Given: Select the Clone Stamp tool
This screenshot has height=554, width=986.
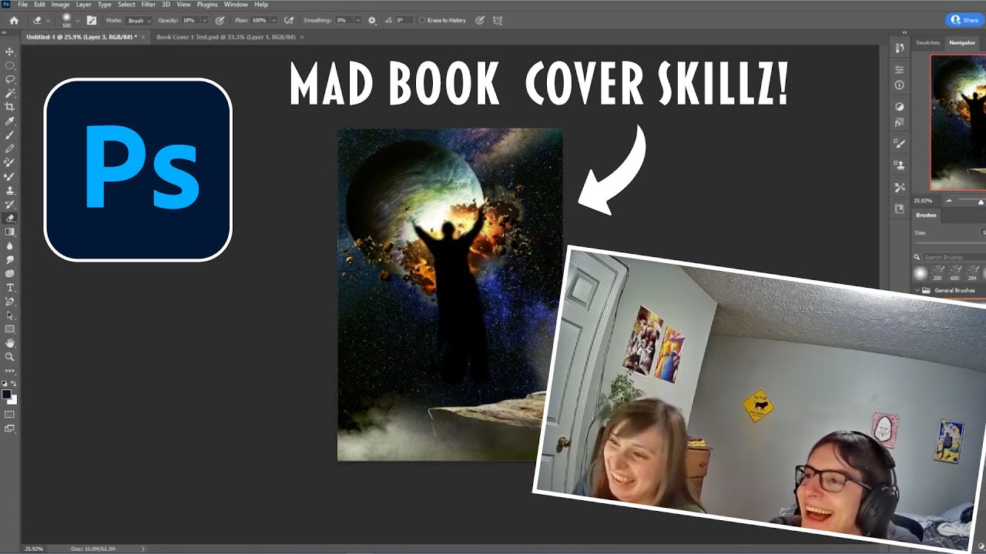Looking at the screenshot, I should (x=10, y=190).
